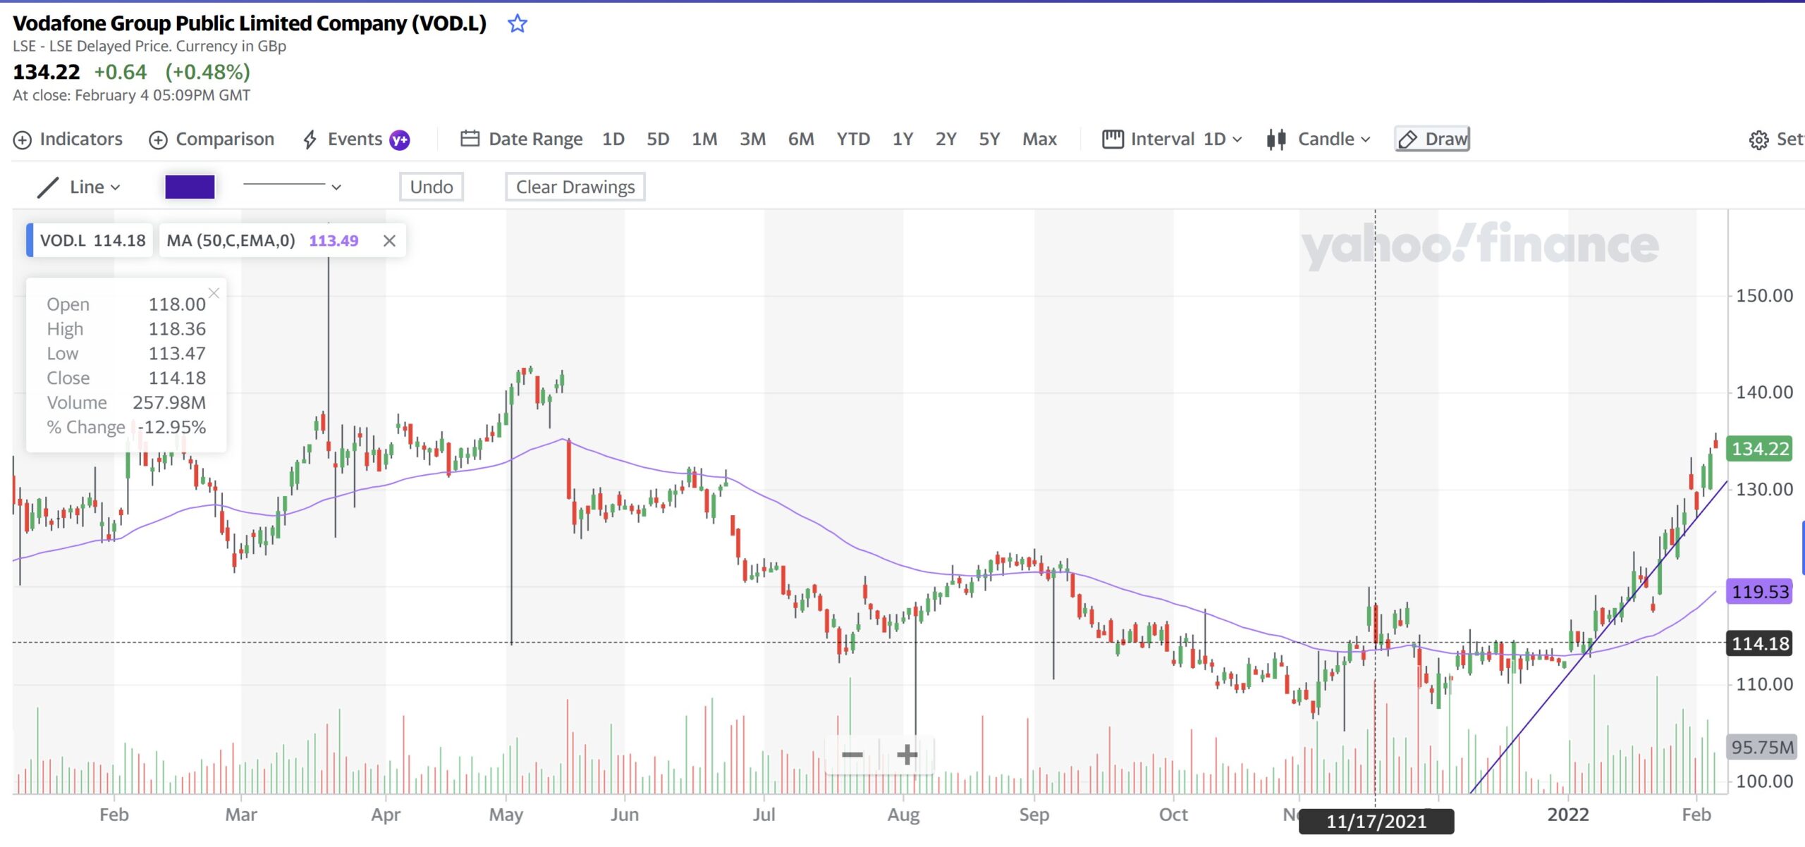Click the May label on time axis
Image resolution: width=1805 pixels, height=847 pixels.
pos(506,815)
